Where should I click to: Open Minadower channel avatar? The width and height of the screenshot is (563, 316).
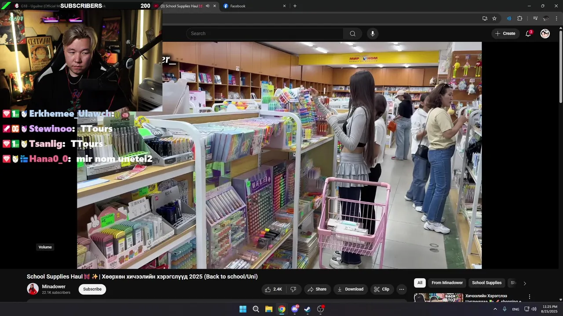pyautogui.click(x=33, y=289)
